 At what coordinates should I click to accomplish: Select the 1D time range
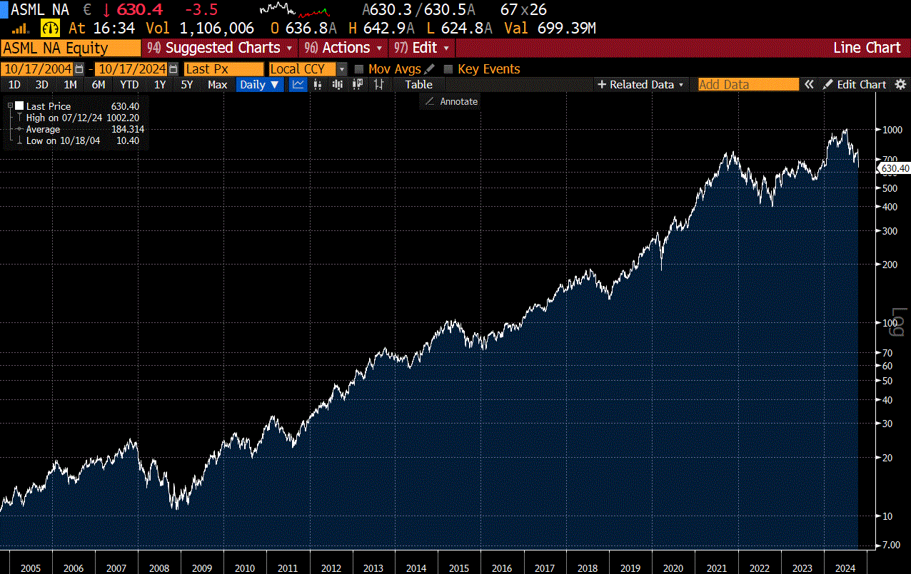click(14, 84)
